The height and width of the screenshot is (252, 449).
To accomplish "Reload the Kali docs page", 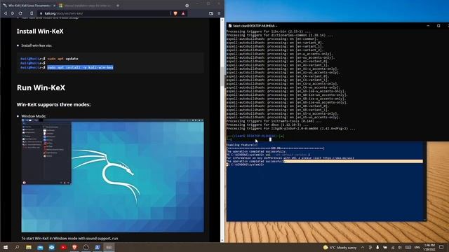I will coord(20,13).
